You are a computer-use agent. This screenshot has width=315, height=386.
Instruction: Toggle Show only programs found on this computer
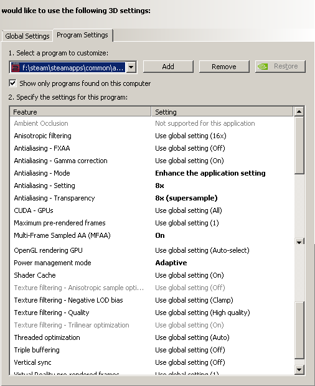pos(13,83)
